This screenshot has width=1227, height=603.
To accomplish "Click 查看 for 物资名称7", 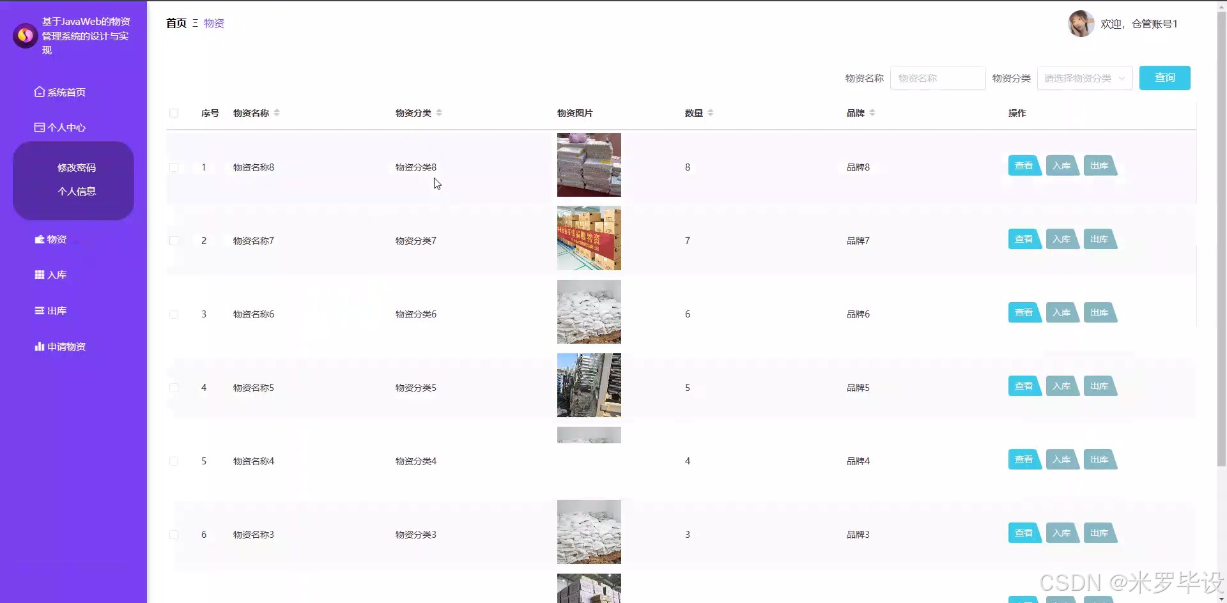I will click(1024, 239).
